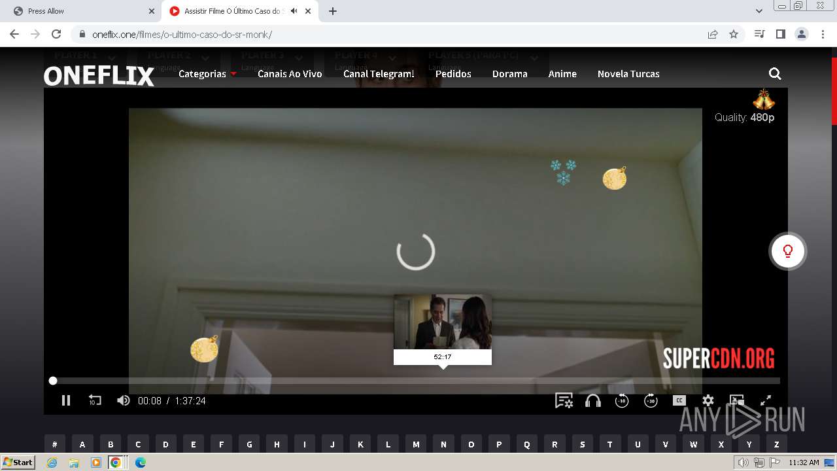The height and width of the screenshot is (471, 837).
Task: Open Chrome three-dot menu
Action: pos(822,34)
